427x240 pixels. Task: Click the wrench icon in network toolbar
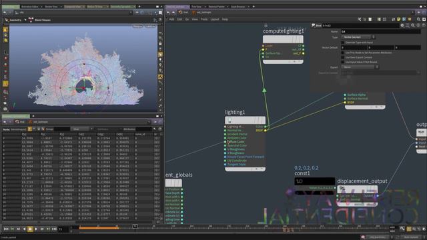[x=360, y=19]
